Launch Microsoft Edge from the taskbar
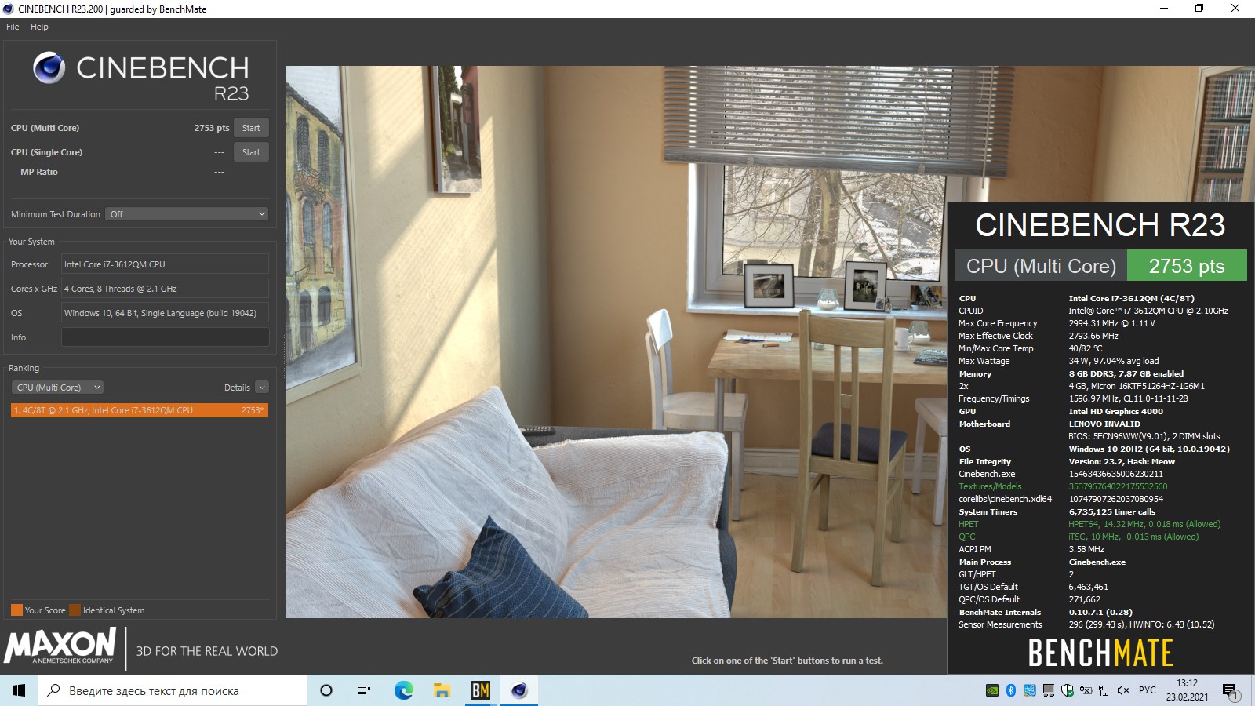Viewport: 1255px width, 706px height. [x=403, y=690]
